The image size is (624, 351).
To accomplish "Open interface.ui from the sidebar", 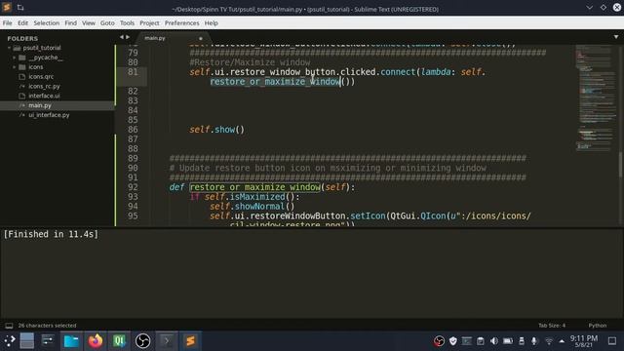I will [44, 96].
